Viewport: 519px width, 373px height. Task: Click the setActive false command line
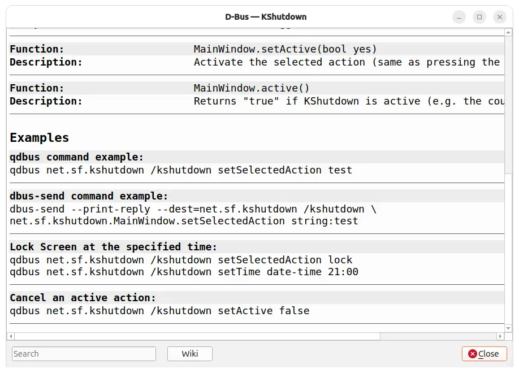point(159,311)
